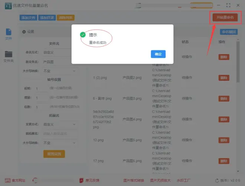This screenshot has width=245, height=186.
Task: Click the 产品图3.png new name cell
Action: click(132, 99)
